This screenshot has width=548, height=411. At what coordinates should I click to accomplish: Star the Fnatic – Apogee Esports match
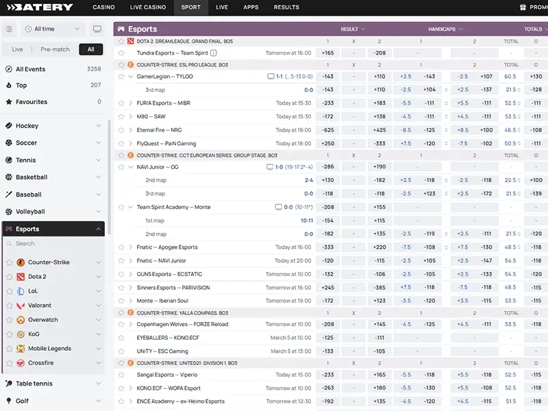click(x=121, y=247)
